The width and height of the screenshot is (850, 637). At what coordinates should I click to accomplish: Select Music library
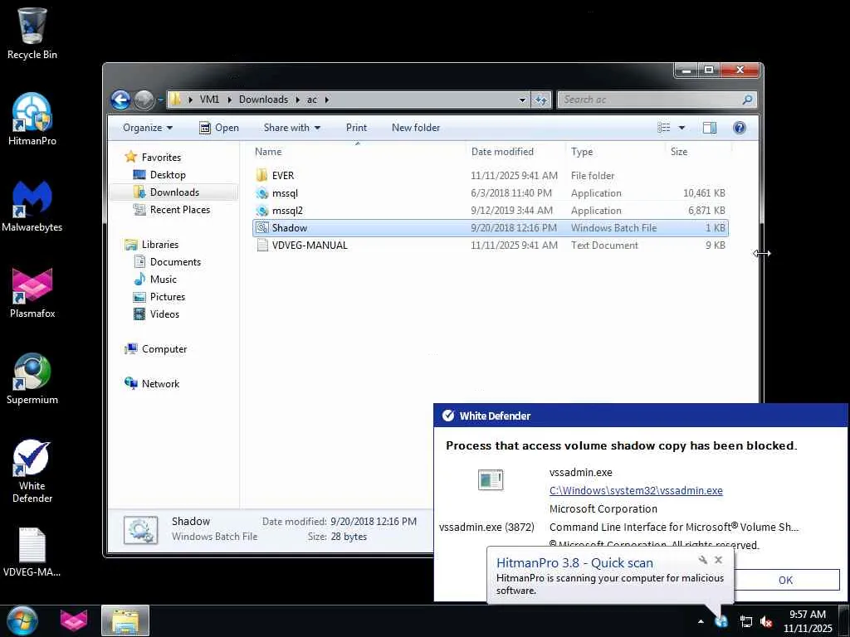(x=164, y=280)
